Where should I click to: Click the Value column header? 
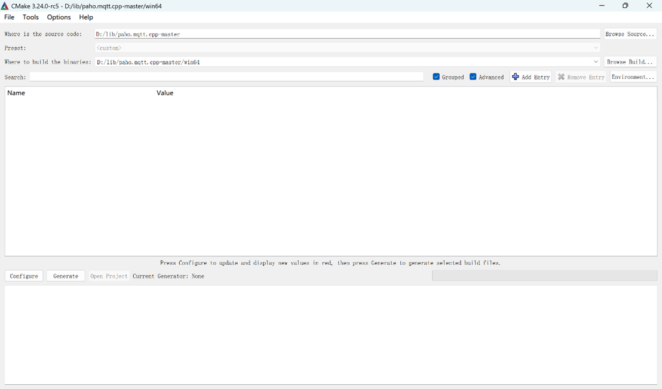click(165, 93)
